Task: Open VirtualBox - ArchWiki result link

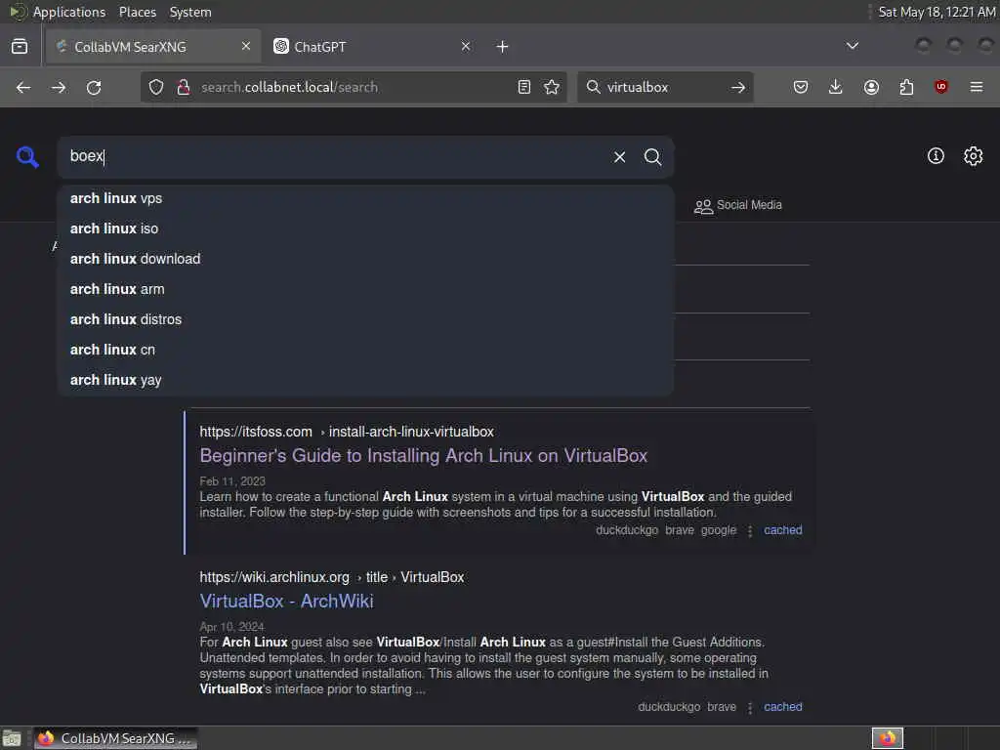Action: point(286,601)
